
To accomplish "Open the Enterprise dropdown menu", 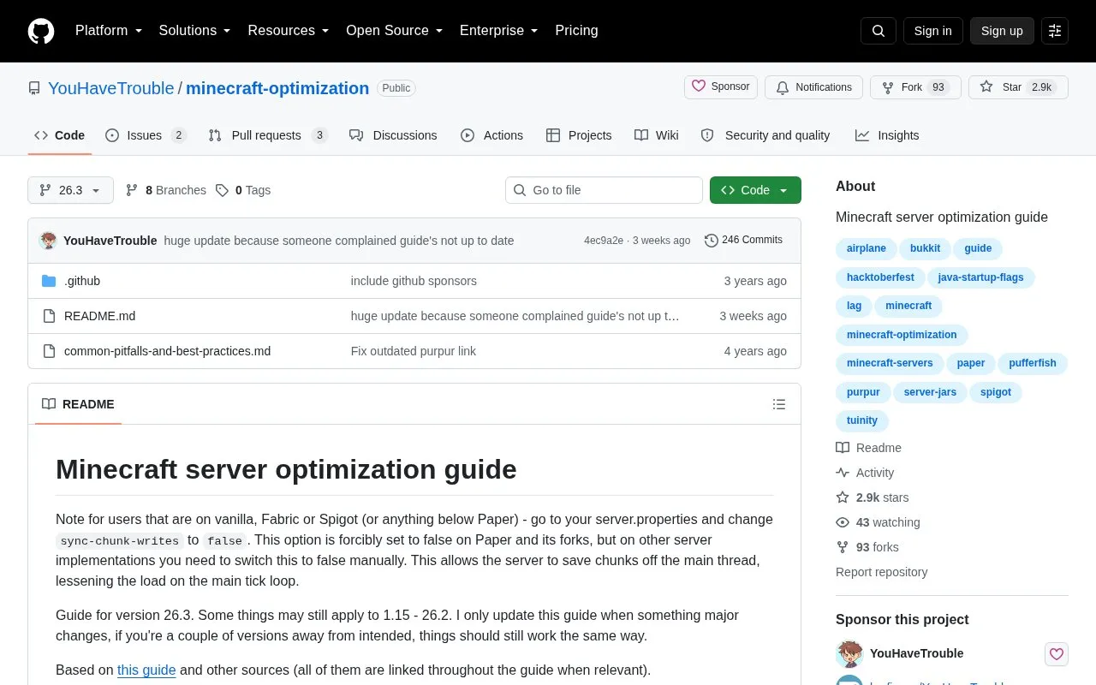I will pyautogui.click(x=499, y=31).
